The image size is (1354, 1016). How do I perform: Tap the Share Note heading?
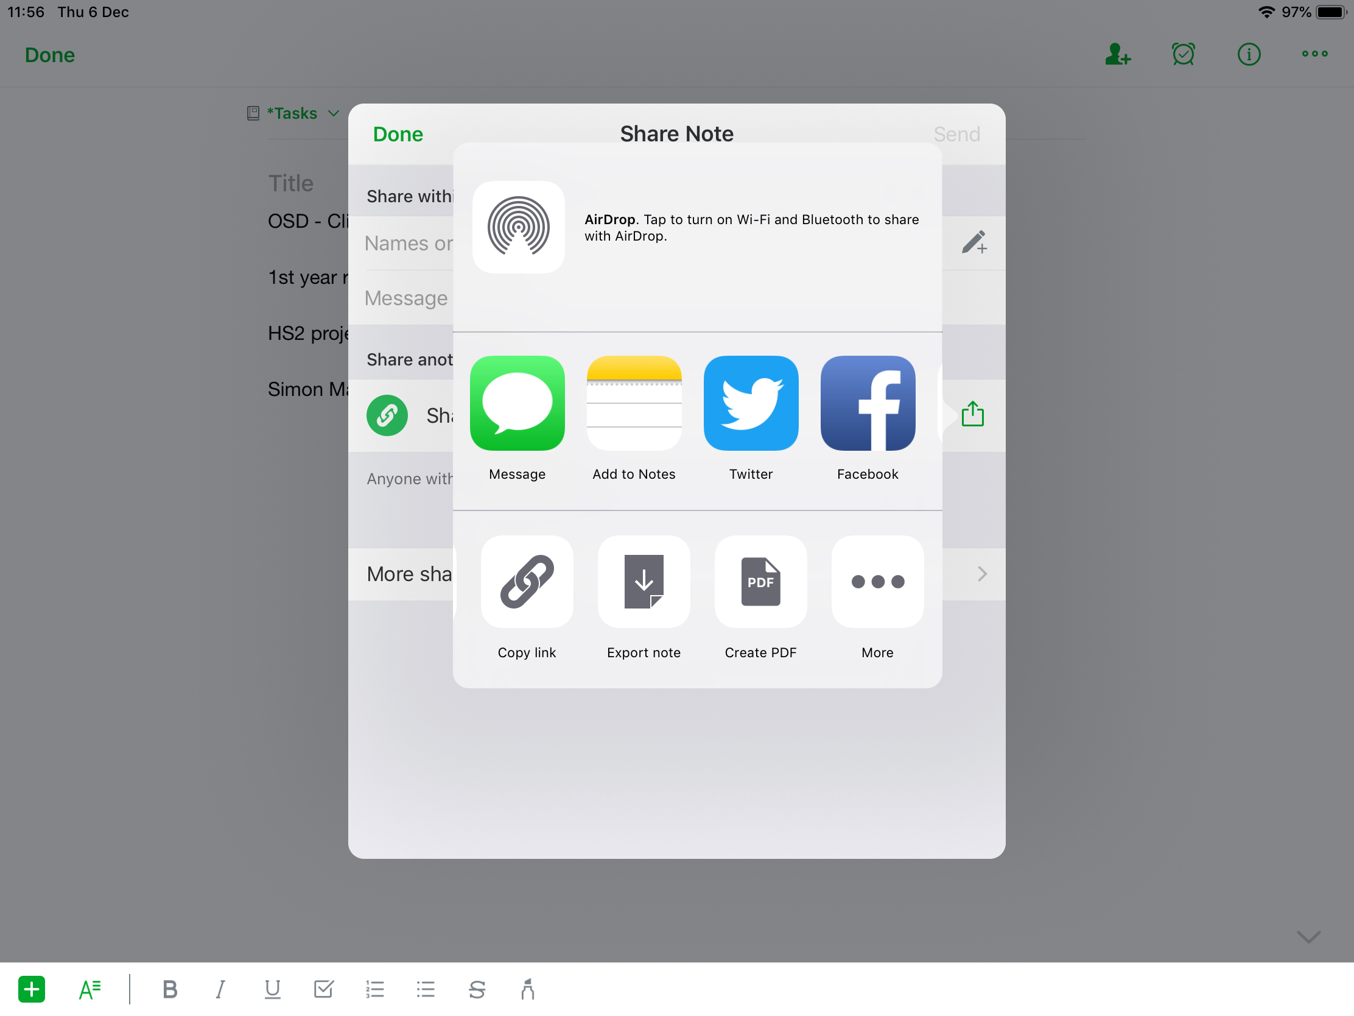click(677, 133)
